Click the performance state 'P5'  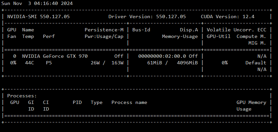tap(49, 63)
